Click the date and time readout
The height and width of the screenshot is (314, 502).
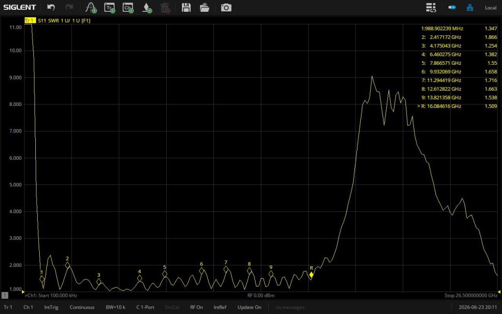coord(477,307)
